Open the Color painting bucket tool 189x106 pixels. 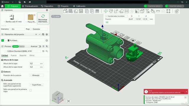click(x=153, y=11)
